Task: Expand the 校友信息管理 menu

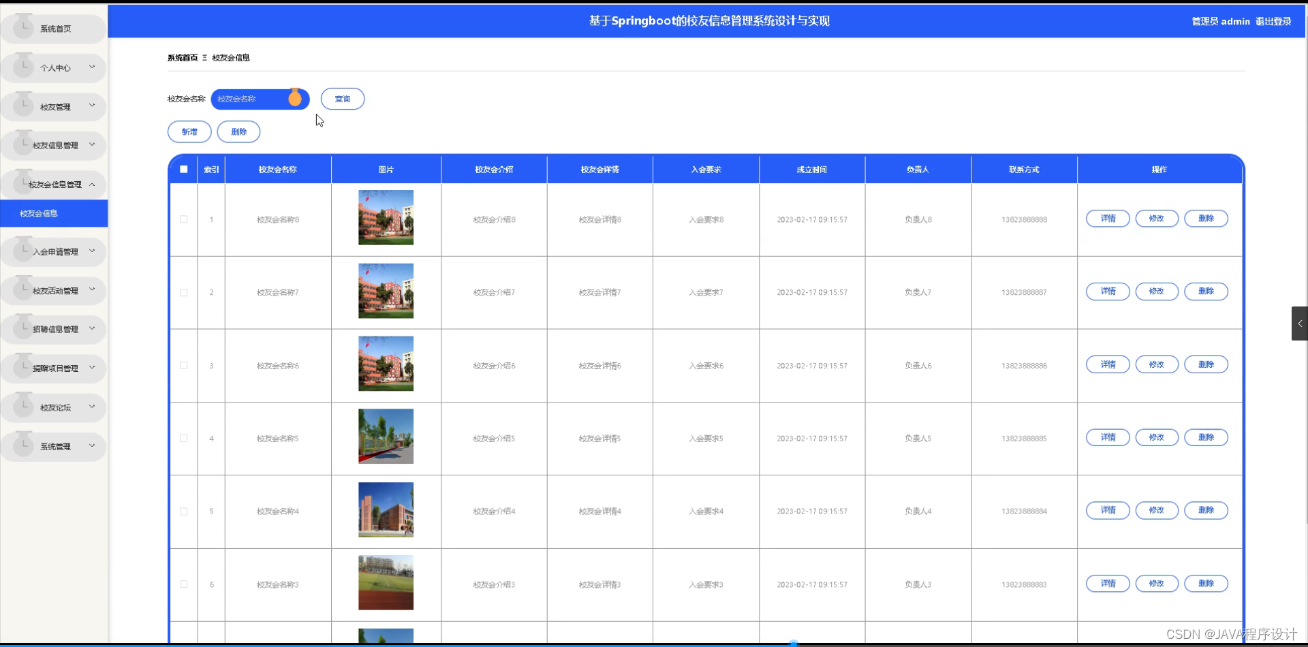Action: click(x=54, y=145)
